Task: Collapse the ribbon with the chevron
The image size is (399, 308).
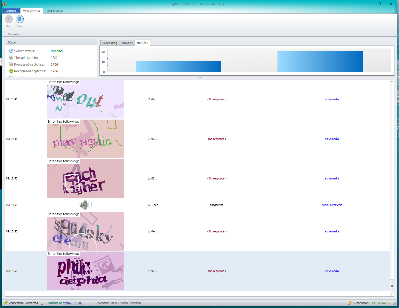Action: [x=394, y=11]
